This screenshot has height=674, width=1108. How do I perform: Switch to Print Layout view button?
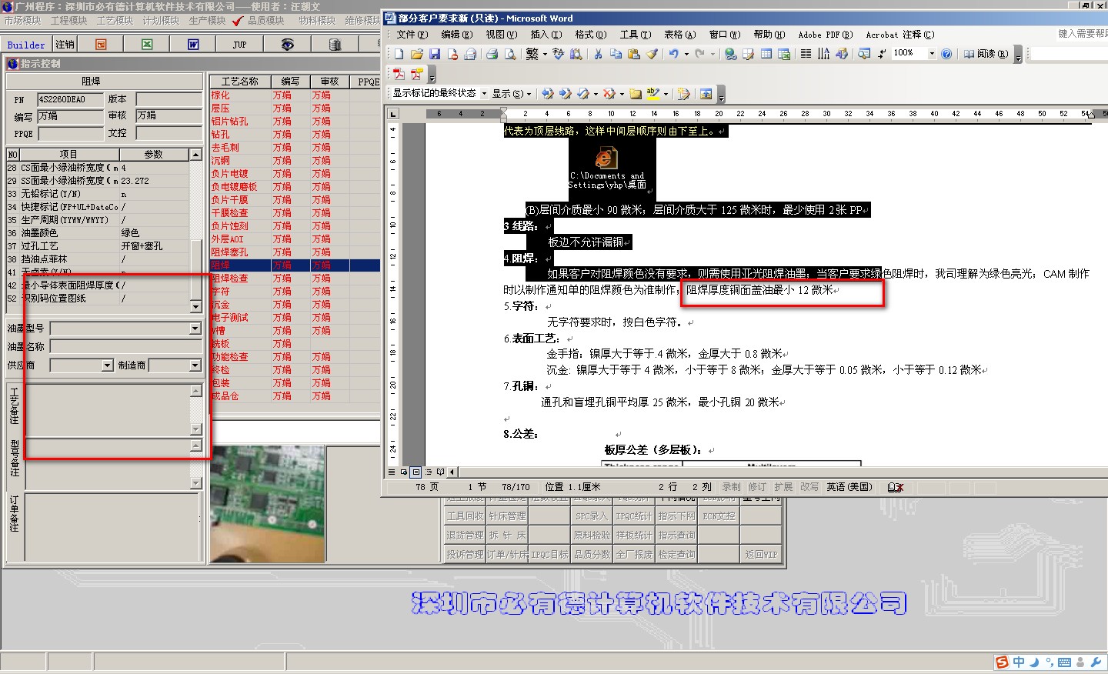point(416,472)
